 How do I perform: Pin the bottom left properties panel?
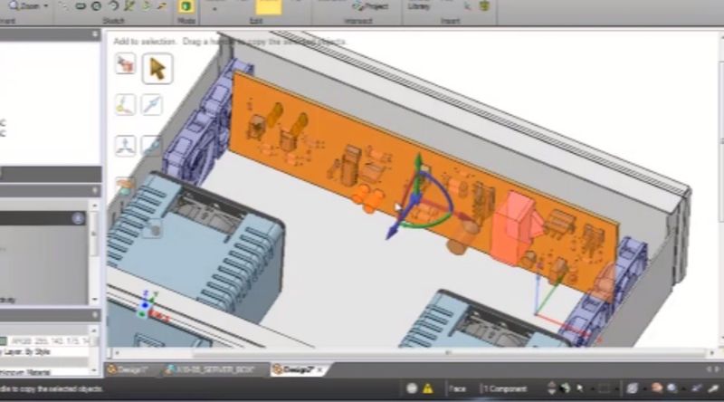pos(95,315)
